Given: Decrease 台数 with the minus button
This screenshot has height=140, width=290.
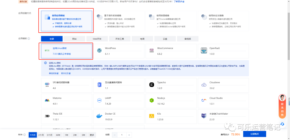Looking at the screenshot, I should 114,135.
